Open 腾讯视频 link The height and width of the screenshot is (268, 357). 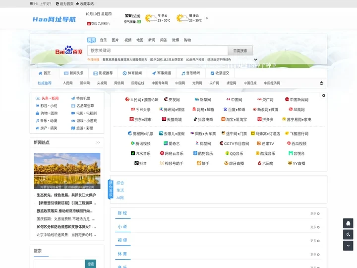click(140, 143)
